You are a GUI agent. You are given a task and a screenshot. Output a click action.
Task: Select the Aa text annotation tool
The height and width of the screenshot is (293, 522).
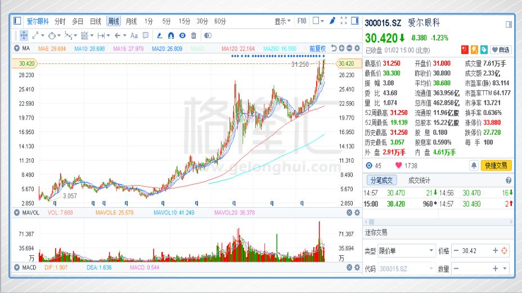pos(134,35)
